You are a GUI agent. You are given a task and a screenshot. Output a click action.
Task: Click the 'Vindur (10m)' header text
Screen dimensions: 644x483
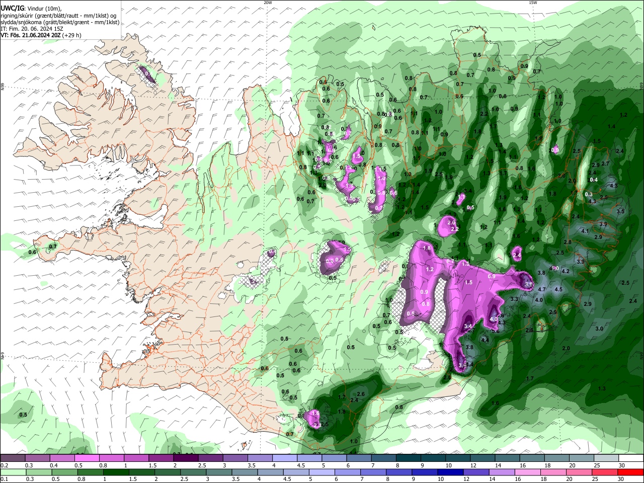coord(44,9)
